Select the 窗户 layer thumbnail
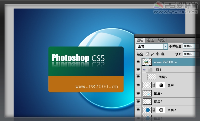This screenshot has height=121, width=200. pyautogui.click(x=147, y=85)
